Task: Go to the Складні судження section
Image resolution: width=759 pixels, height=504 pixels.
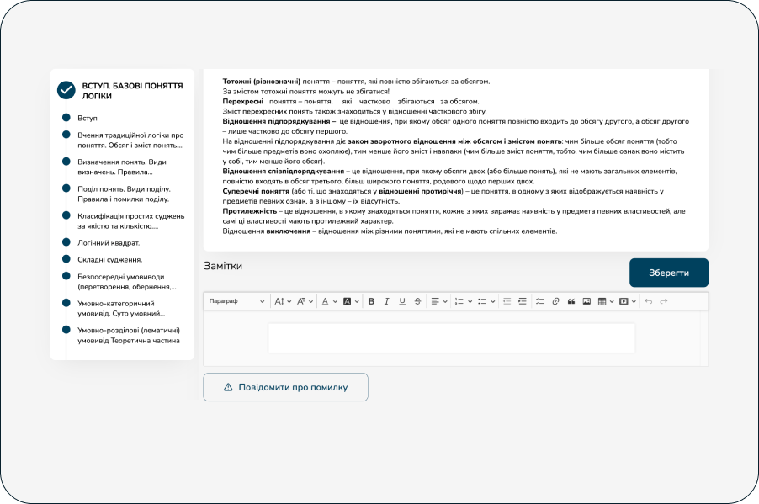Action: pyautogui.click(x=109, y=259)
